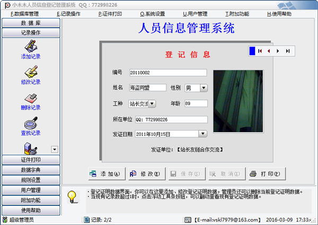Jump to first record navigation arrow
This screenshot has height=225, width=318.
pos(260,51)
